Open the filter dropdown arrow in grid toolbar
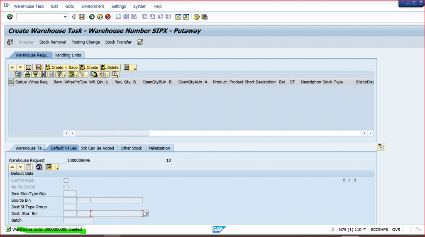 (x=64, y=75)
